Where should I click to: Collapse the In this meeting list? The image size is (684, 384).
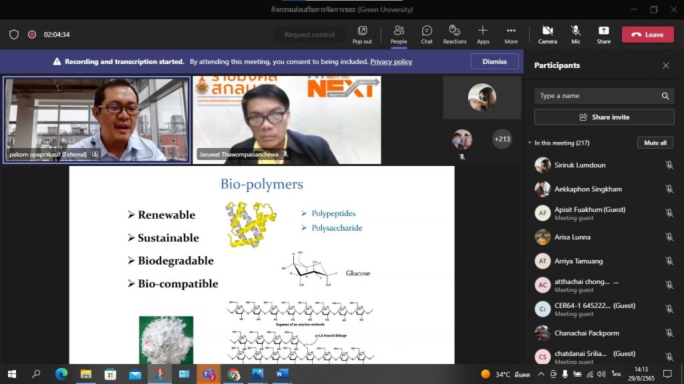click(530, 143)
